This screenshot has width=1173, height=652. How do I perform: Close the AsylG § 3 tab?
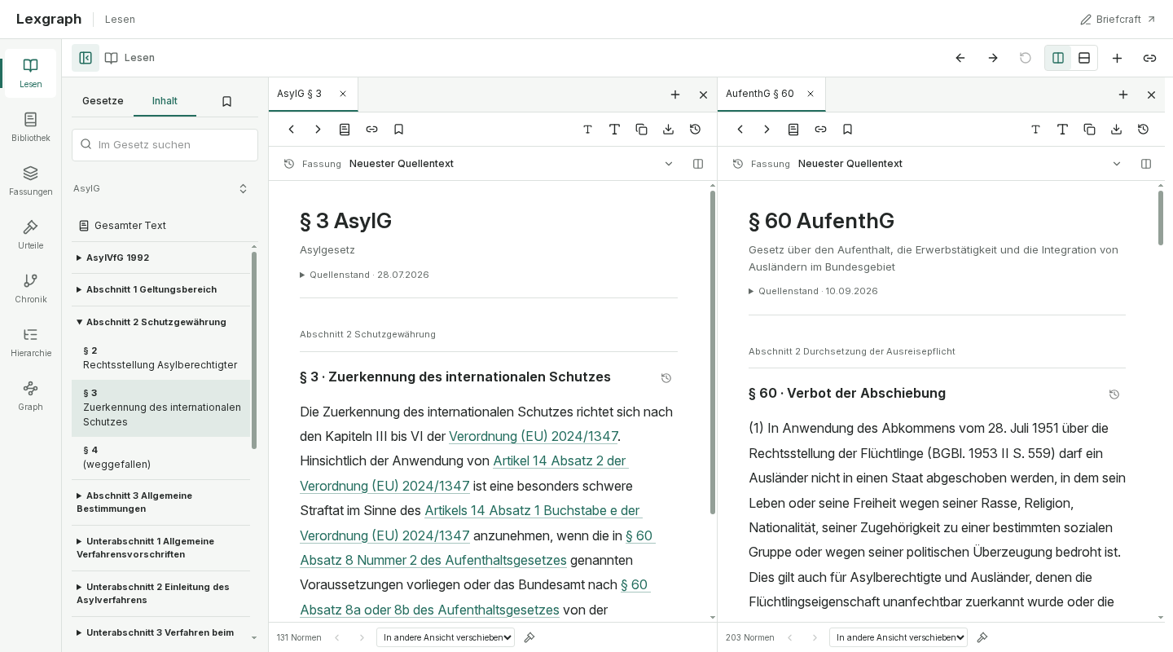pos(343,94)
